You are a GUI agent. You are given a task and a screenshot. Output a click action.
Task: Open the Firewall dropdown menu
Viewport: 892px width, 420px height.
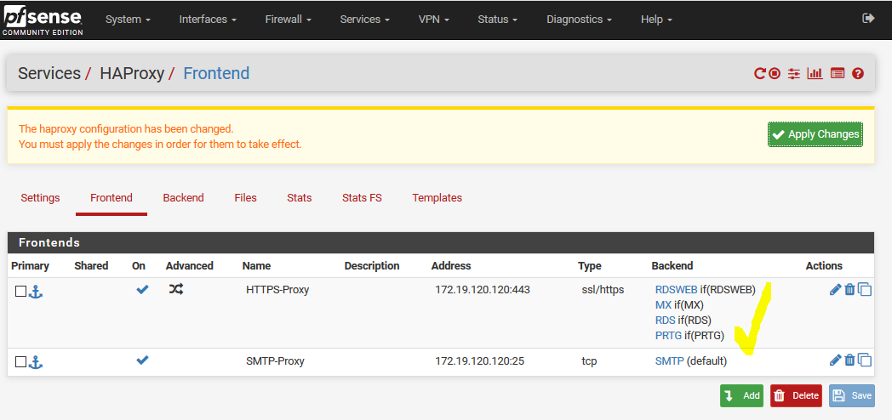coord(288,20)
